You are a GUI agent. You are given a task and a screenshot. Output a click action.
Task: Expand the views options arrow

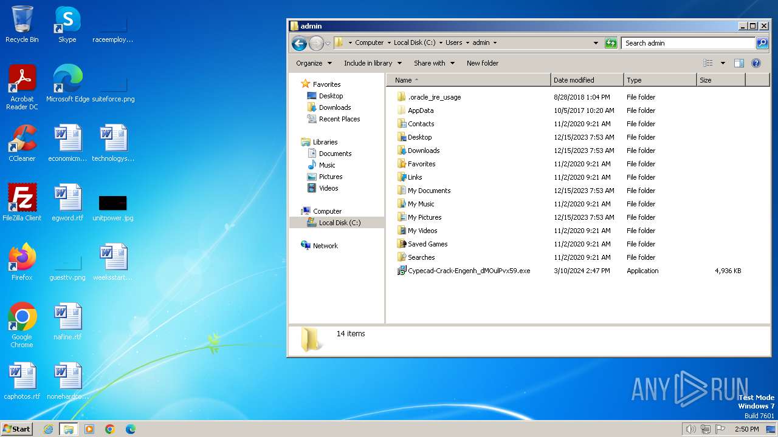[723, 63]
